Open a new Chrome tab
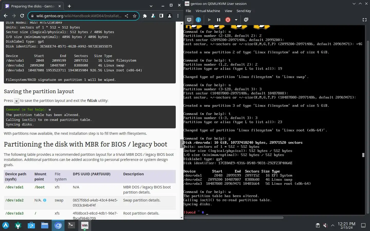Screen dimensions: 370x231 69,6
